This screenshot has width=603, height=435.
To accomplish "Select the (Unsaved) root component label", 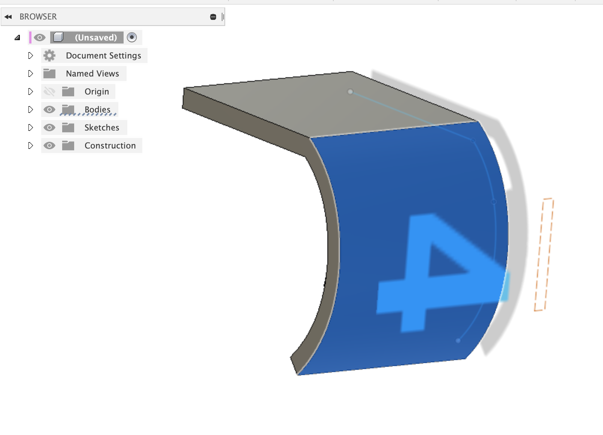I will 96,37.
